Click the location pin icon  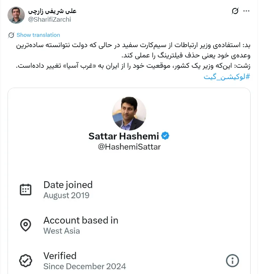coord(26,225)
